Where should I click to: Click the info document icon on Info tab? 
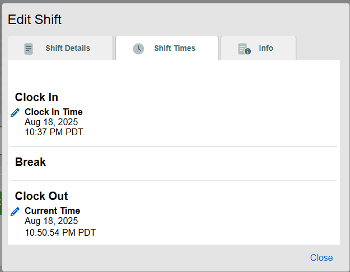pyautogui.click(x=244, y=49)
